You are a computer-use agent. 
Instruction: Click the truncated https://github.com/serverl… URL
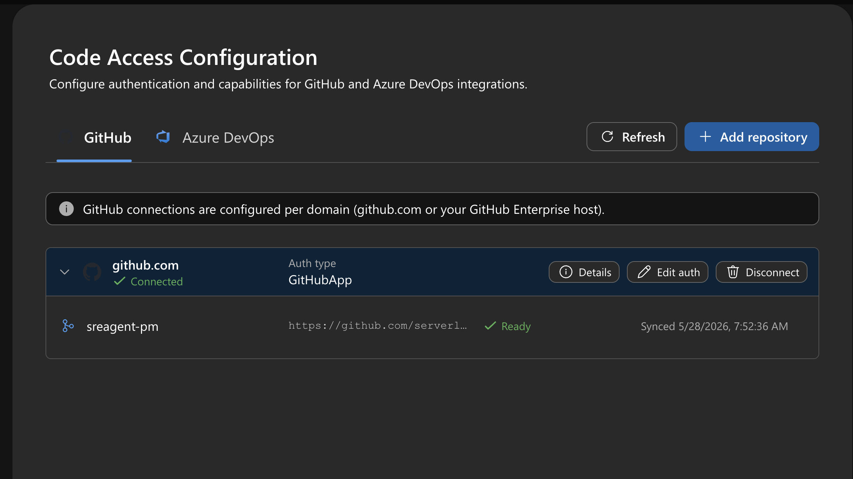(x=378, y=326)
